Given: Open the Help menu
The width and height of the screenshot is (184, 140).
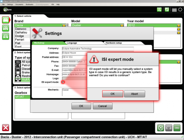Looking at the screenshot, I should coord(58,5).
